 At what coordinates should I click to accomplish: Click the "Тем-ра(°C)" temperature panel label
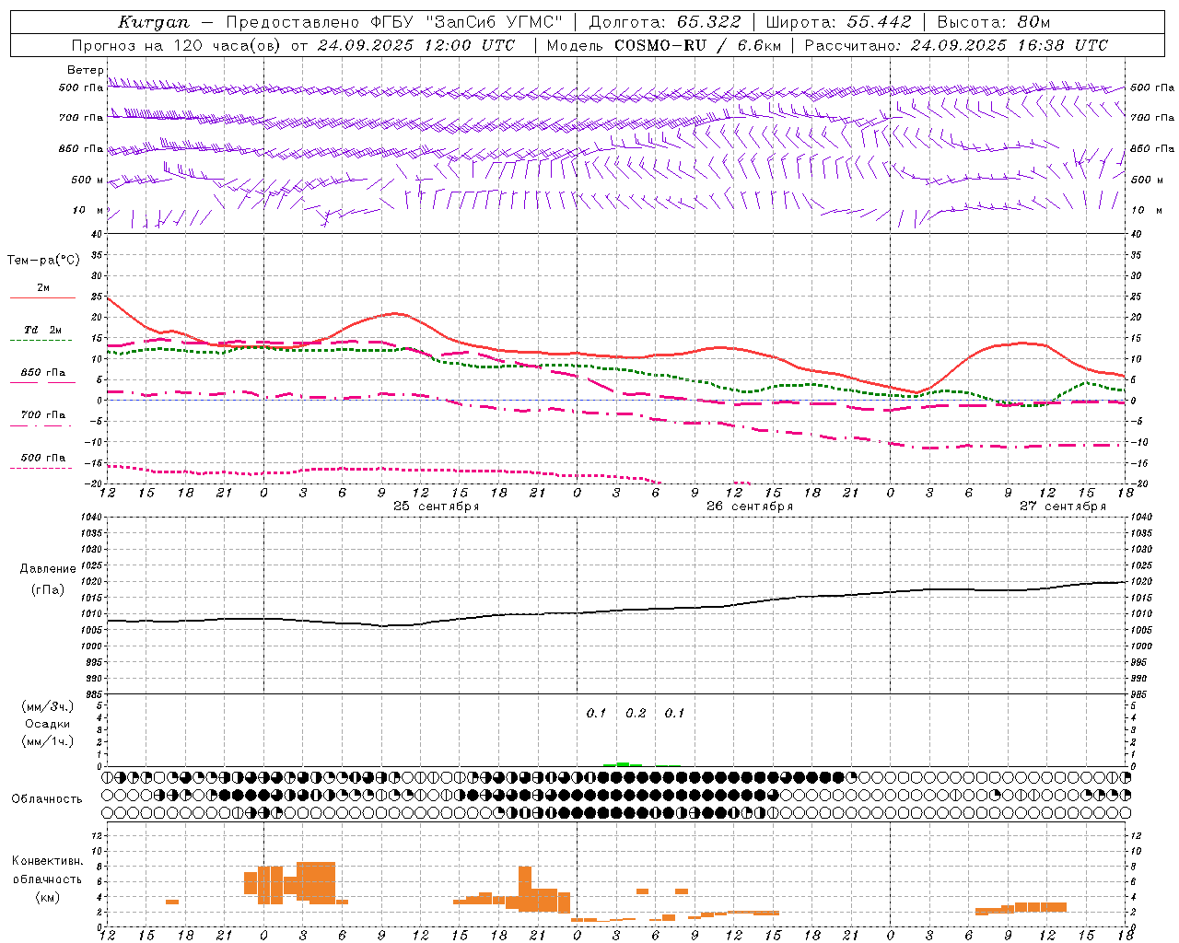pyautogui.click(x=43, y=261)
